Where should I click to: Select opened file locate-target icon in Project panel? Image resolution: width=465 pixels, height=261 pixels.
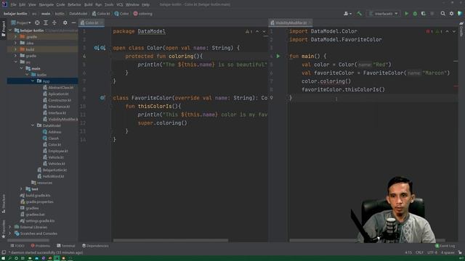tap(37, 22)
